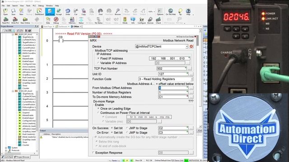Open browse button next to Unit ID field
Image resolution: width=289 pixels, height=162 pixels.
pos(191,74)
